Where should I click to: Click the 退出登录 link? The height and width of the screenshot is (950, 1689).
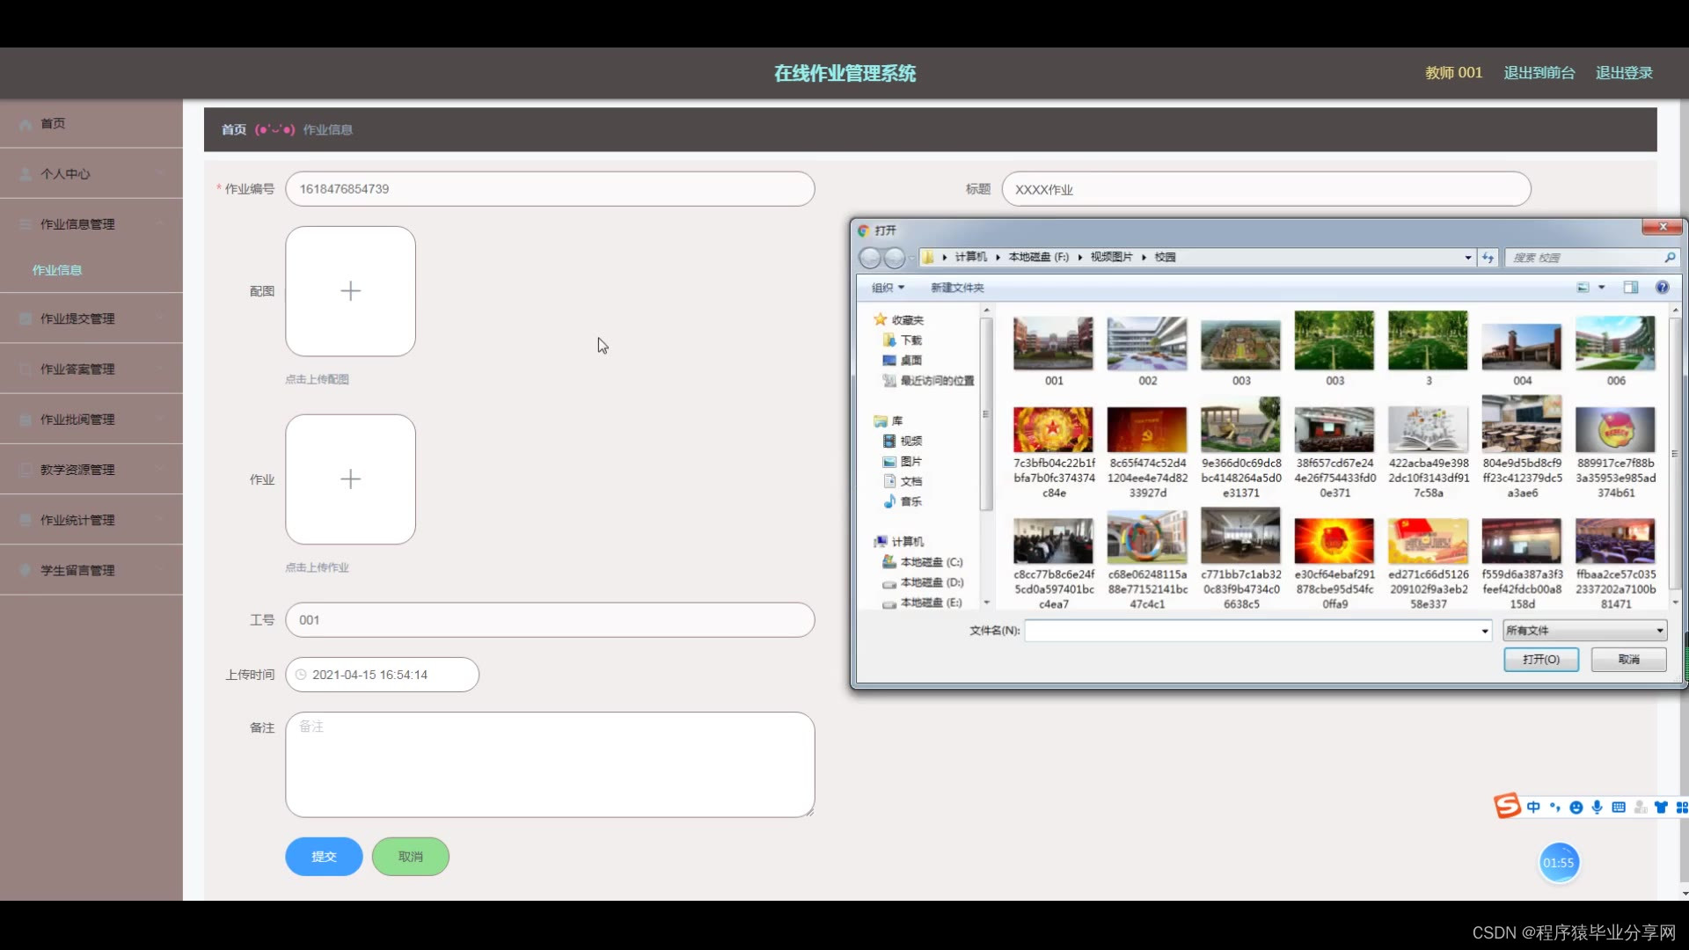tap(1624, 73)
